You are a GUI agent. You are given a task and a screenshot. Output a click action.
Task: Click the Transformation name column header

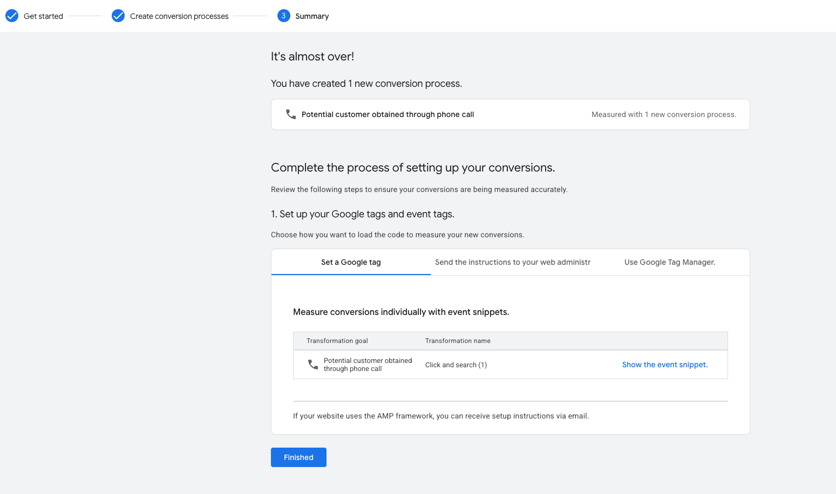pyautogui.click(x=458, y=341)
